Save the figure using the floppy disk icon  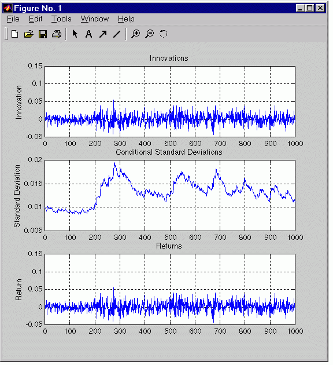coord(43,34)
